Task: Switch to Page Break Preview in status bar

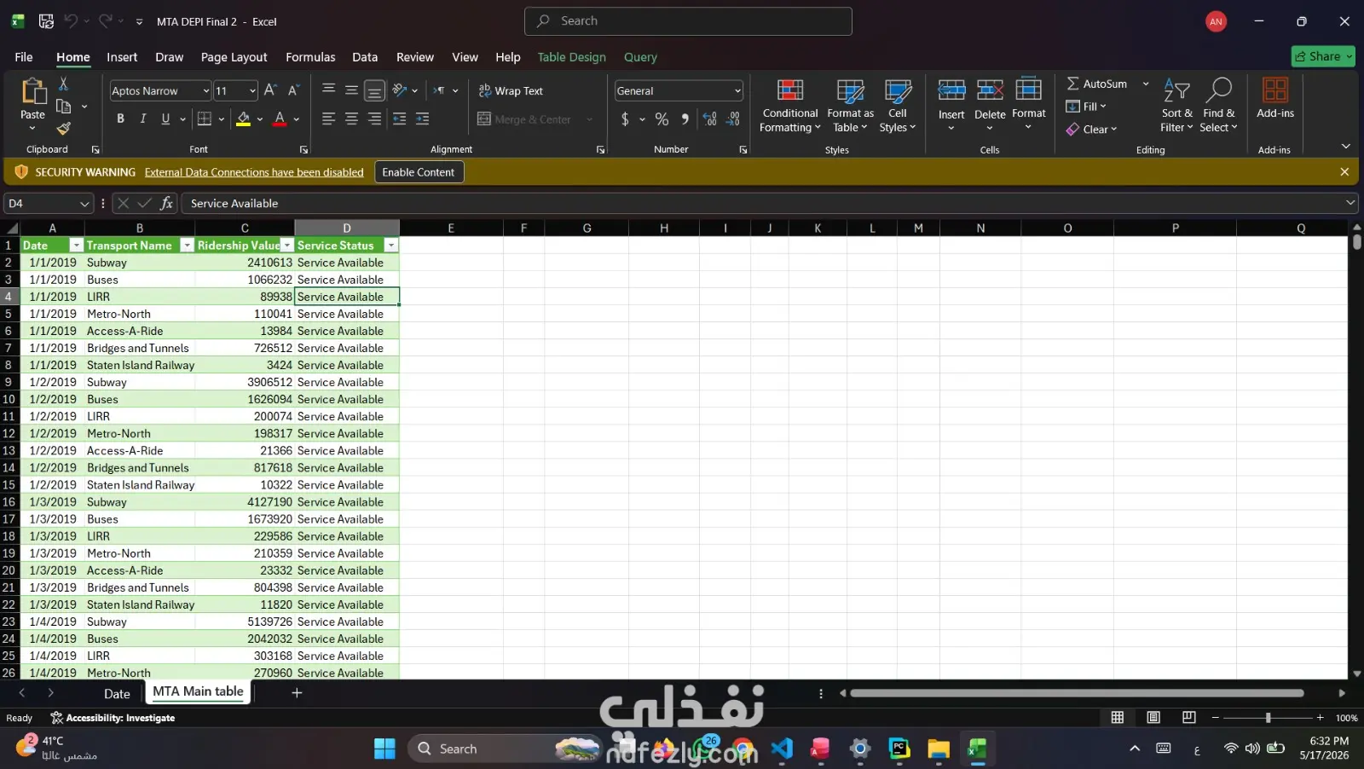Action: pyautogui.click(x=1189, y=718)
